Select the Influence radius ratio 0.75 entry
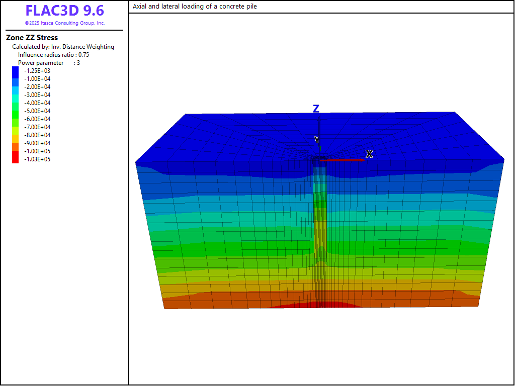Viewport: 515px width, 386px height. point(53,55)
